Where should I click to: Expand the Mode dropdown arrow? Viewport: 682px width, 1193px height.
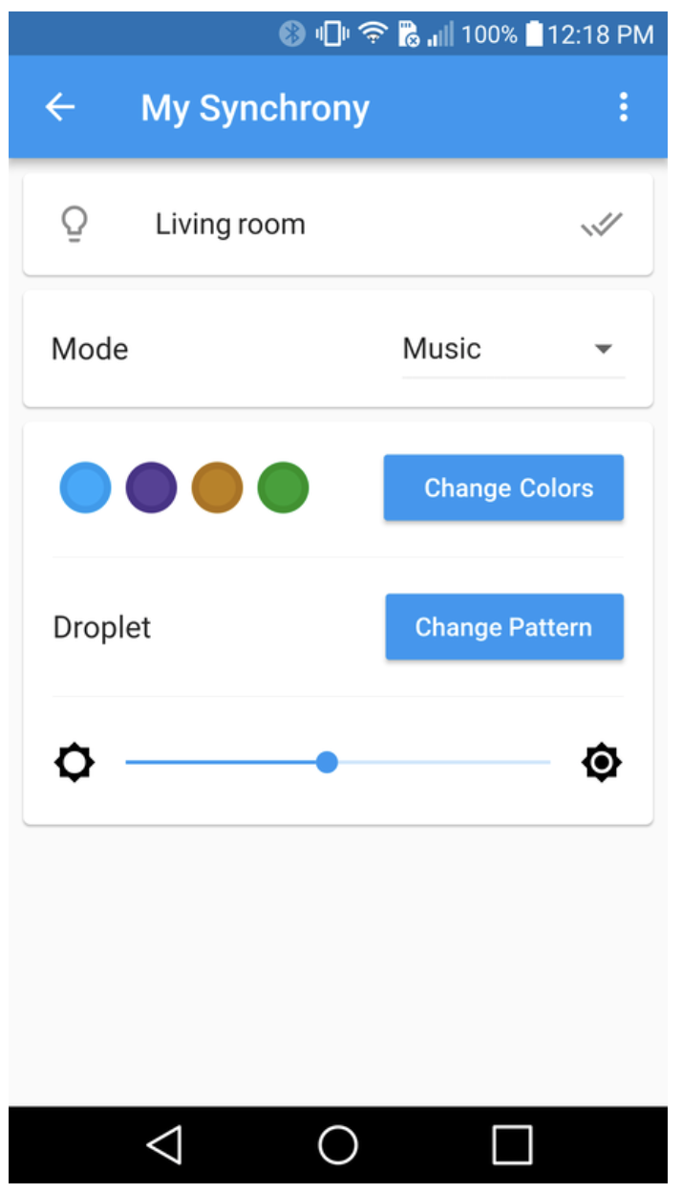[603, 349]
